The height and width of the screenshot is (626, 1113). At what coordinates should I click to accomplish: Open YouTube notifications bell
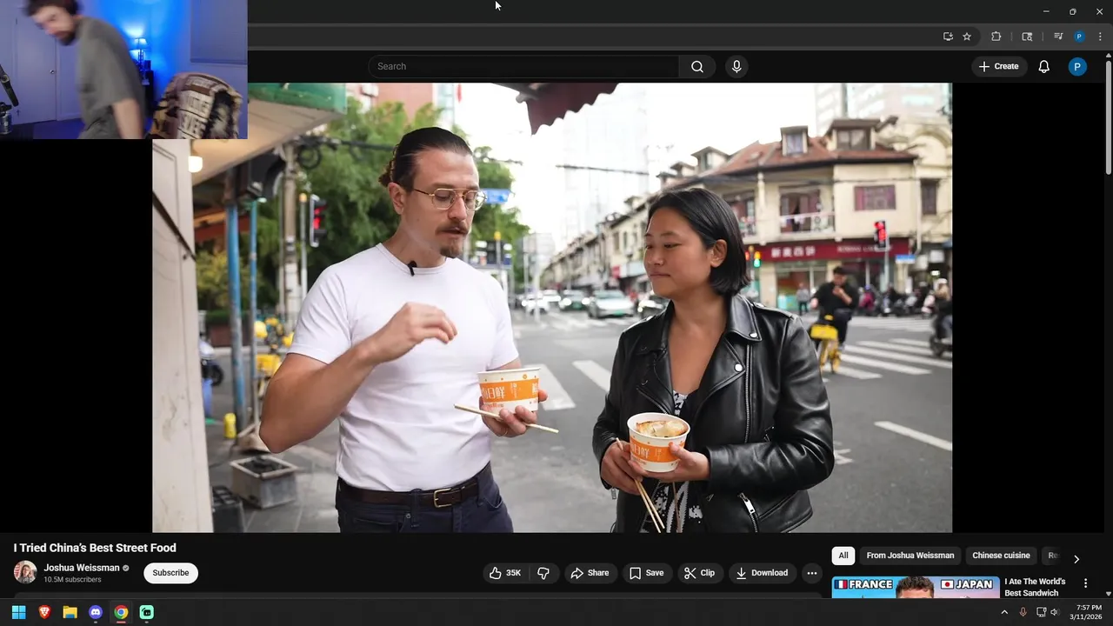pos(1044,67)
